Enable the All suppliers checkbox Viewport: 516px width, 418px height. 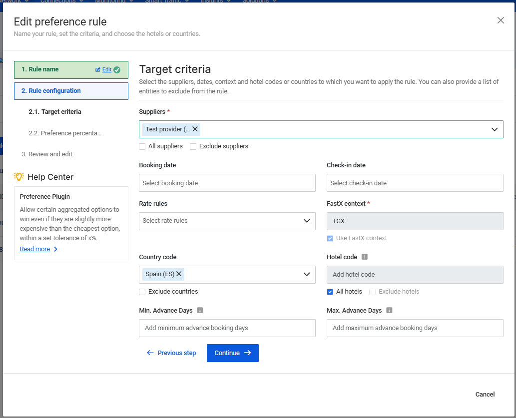(142, 147)
